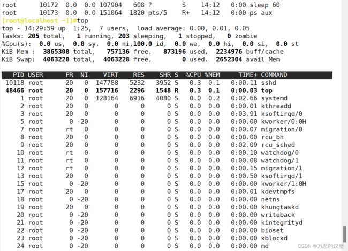Click the VIRT value 147788
Image resolution: width=348 pixels, height=251 pixels.
pos(107,83)
